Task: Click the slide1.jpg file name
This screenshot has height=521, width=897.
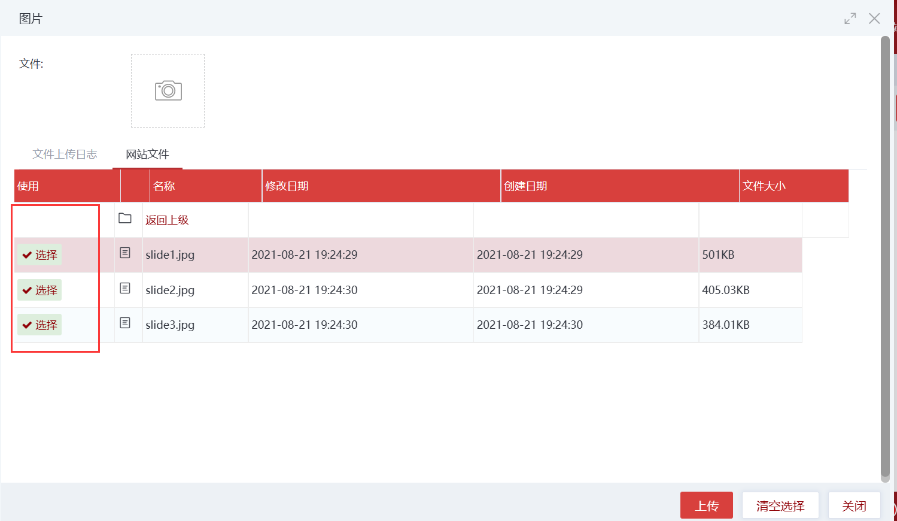Action: [170, 255]
